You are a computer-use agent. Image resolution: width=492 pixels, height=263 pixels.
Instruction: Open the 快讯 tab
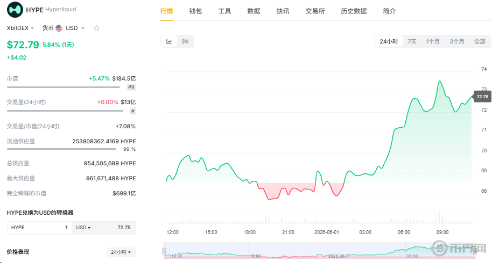click(283, 11)
